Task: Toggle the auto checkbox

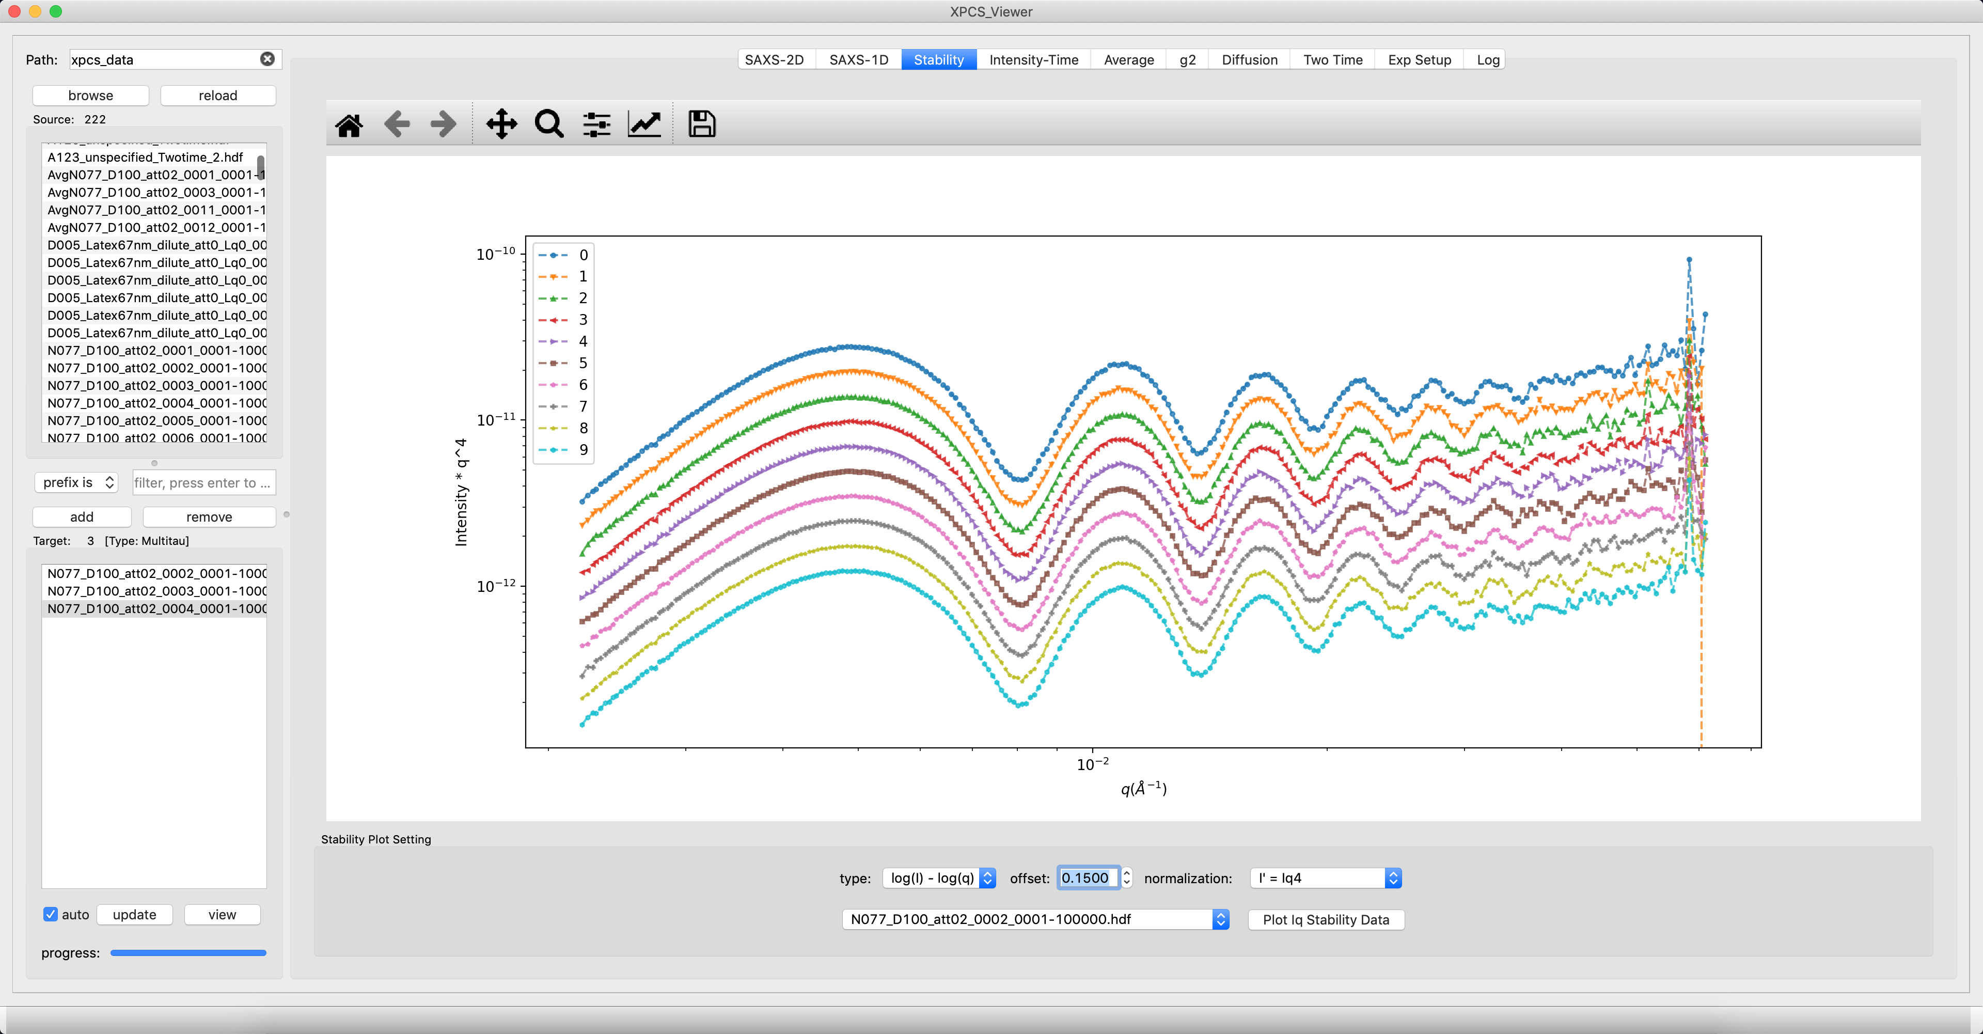Action: (x=51, y=915)
